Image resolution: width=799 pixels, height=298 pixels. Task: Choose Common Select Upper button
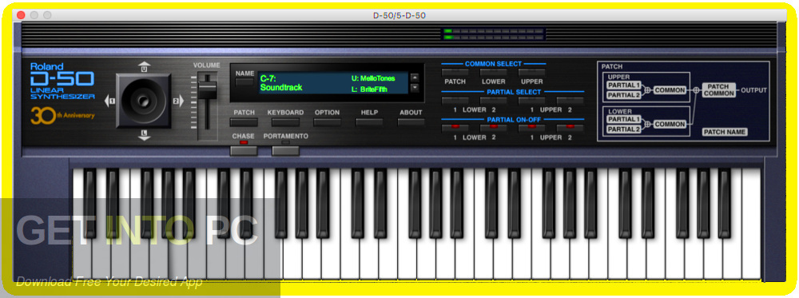click(532, 73)
